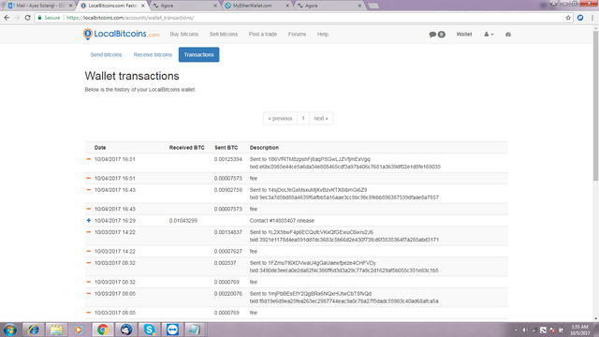The image size is (599, 337).
Task: Click the address starting with 14sjDoLfeGx
Action: pos(317,190)
